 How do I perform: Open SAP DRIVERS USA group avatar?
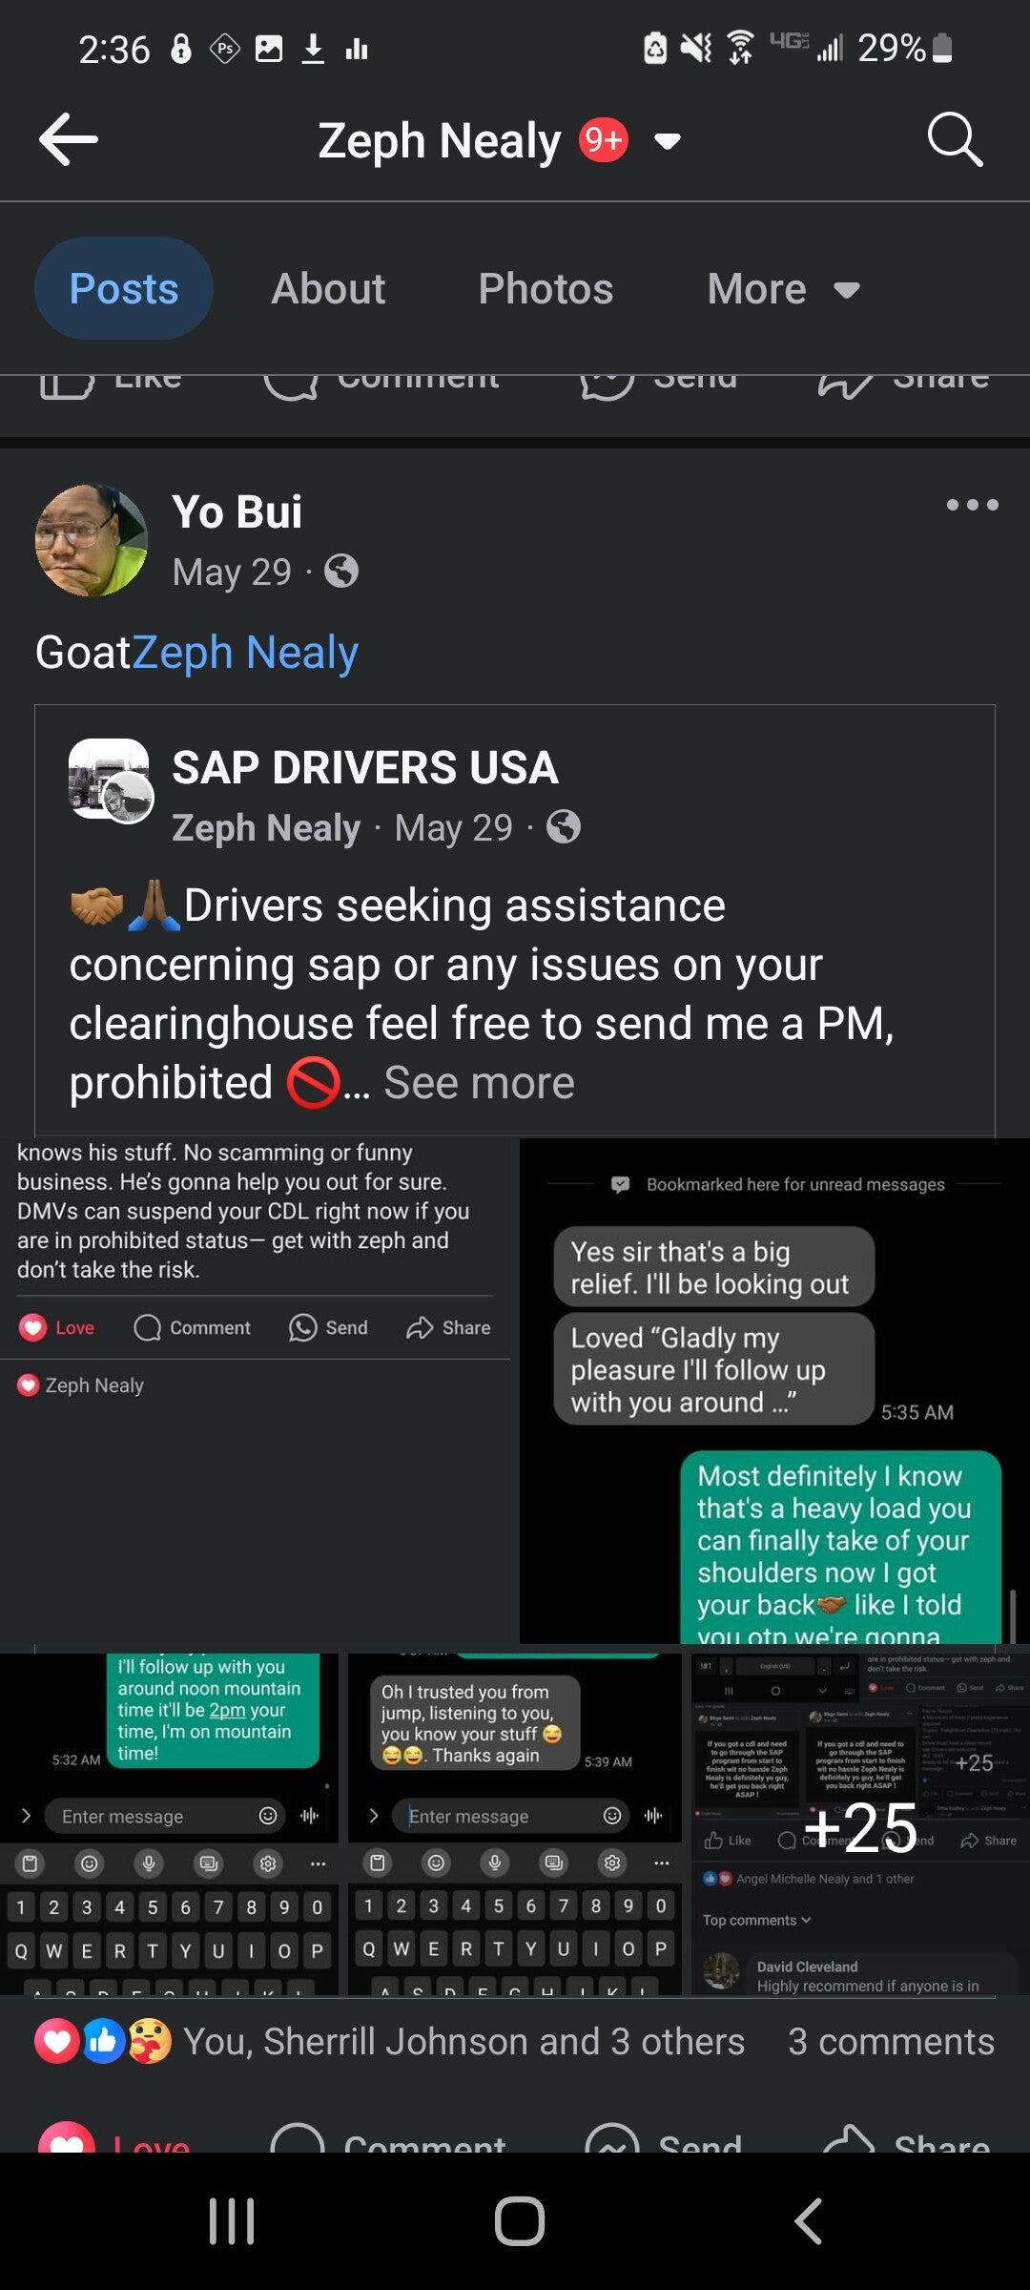coord(111,780)
